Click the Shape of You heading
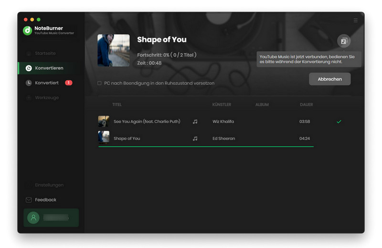This screenshot has width=382, height=248. (x=162, y=40)
